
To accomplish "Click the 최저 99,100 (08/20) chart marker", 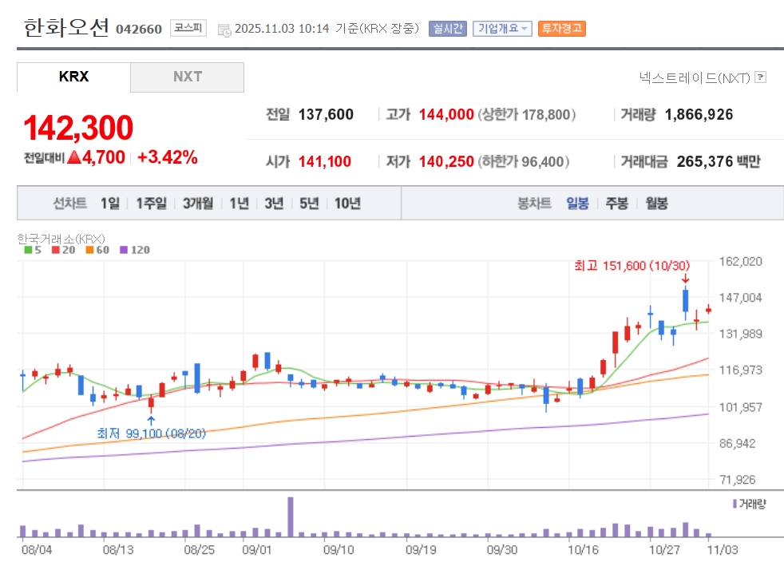I will tap(152, 433).
